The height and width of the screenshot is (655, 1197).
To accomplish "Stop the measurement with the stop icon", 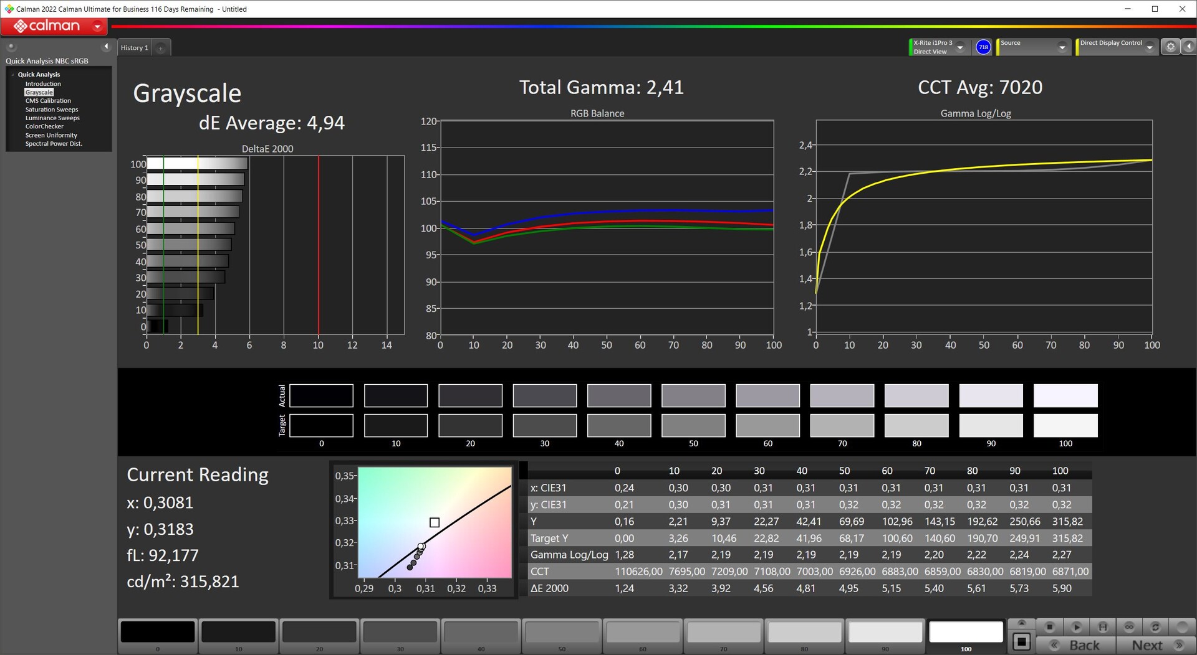I will [x=1050, y=626].
